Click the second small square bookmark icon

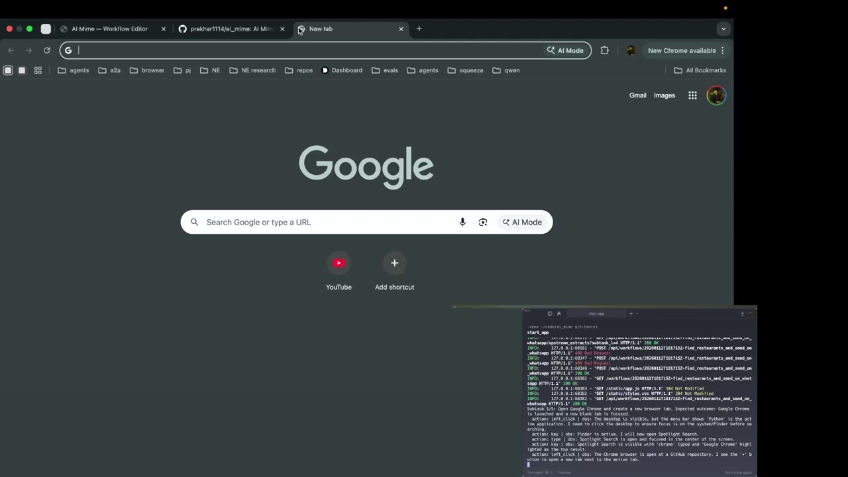point(22,70)
